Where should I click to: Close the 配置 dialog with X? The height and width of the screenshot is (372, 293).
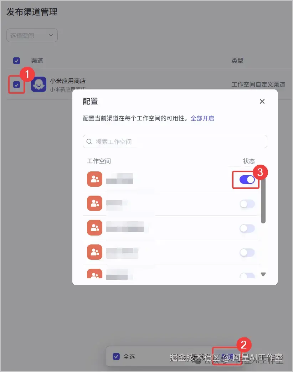tap(262, 102)
